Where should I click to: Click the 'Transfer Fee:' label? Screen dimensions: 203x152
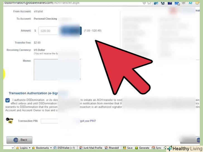coord(23,43)
